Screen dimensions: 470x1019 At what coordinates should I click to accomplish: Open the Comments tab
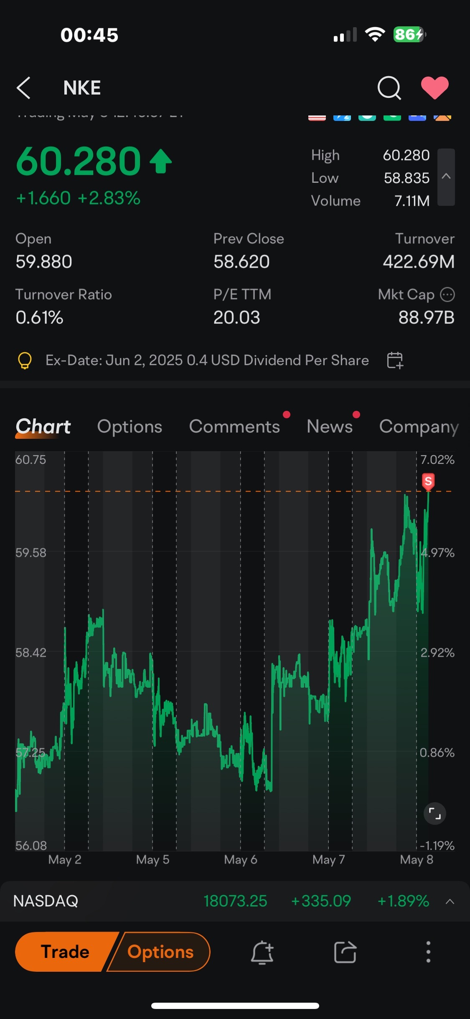point(234,427)
